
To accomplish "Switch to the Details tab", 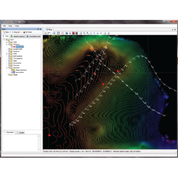I will pyautogui.click(x=20, y=133).
